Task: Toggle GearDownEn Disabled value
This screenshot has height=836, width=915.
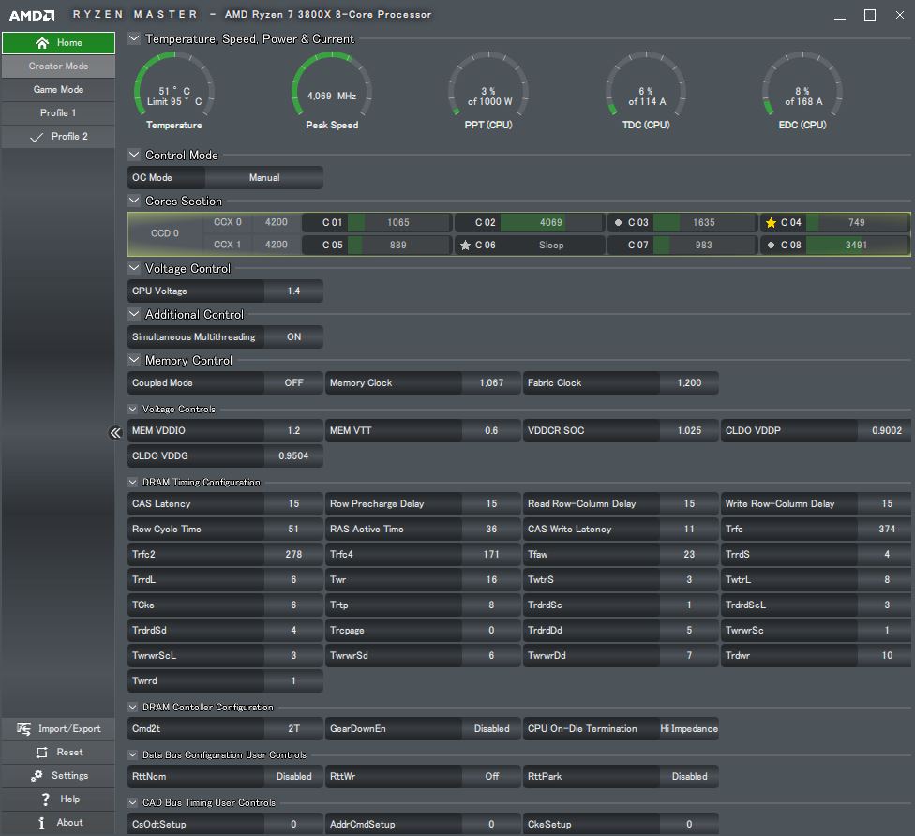Action: [x=491, y=728]
